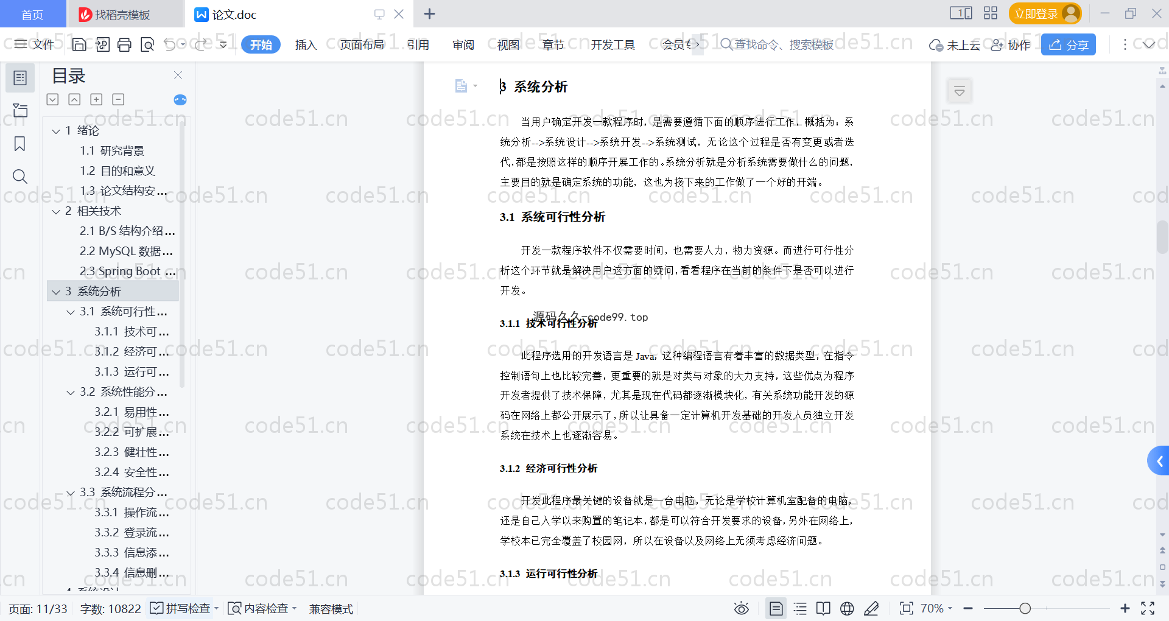Close the 目录 outline panel
The image size is (1169, 621).
point(178,75)
